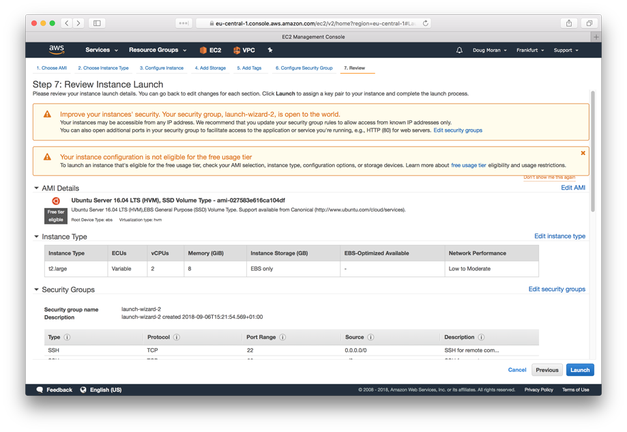Screen dimensions: 627x432
Task: Go to step 2 Choose Instance Type
Action: (x=103, y=68)
